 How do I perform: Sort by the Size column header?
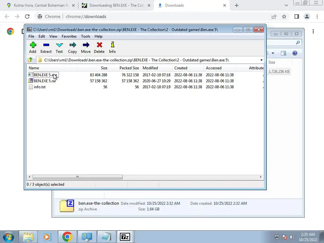(93, 68)
